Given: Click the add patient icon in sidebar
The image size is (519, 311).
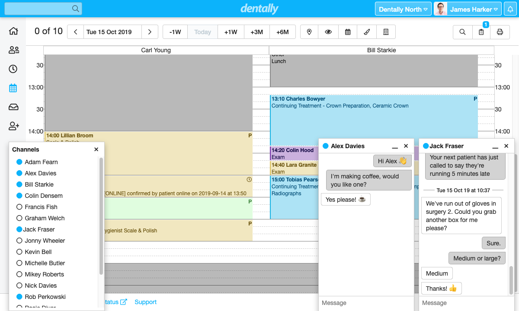Looking at the screenshot, I should pos(13,126).
